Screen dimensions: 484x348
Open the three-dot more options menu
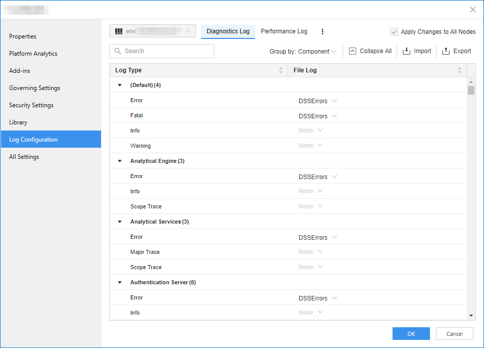coord(323,31)
